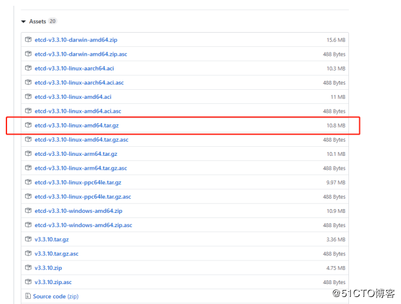Image resolution: width=401 pixels, height=304 pixels.
Task: Download etcd-v3.3.10-linux-aarch64.aci.asc
Action: point(79,83)
